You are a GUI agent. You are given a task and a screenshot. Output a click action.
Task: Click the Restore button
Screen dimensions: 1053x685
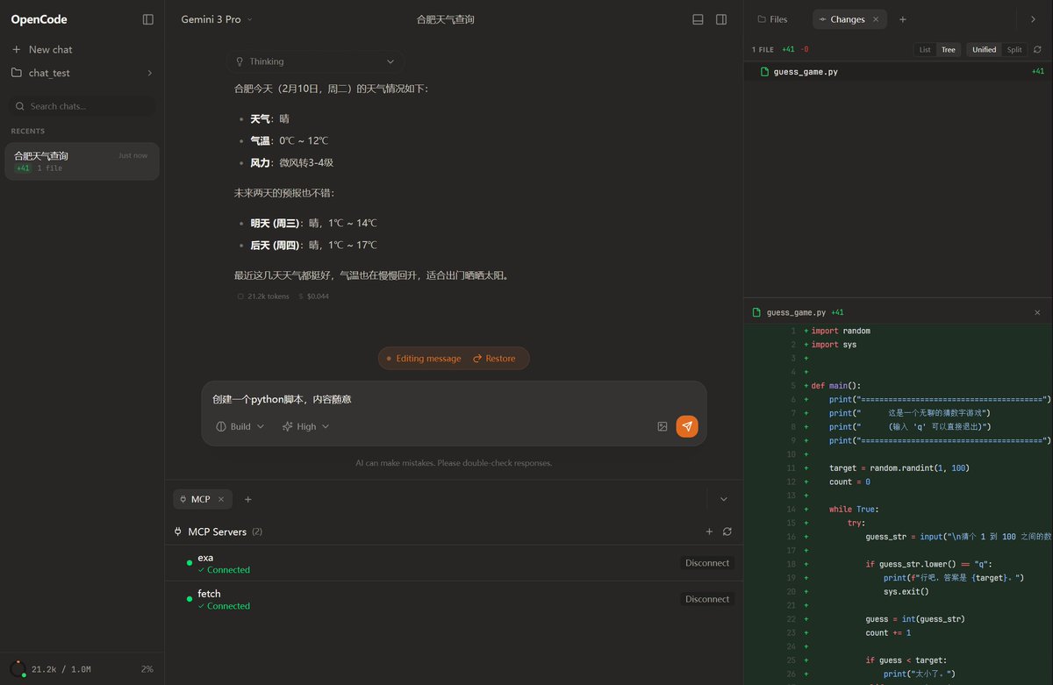494,358
